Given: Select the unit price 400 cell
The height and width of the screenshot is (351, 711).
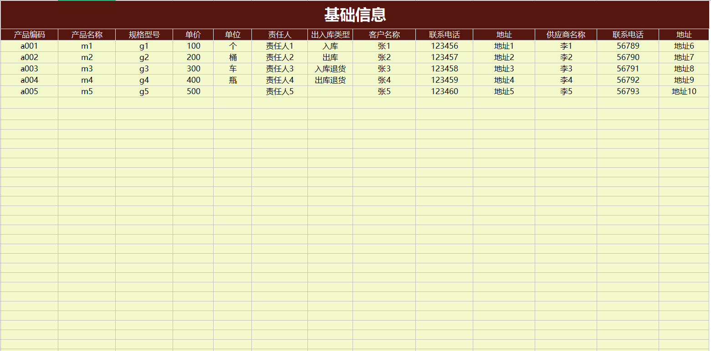Looking at the screenshot, I should coord(193,80).
